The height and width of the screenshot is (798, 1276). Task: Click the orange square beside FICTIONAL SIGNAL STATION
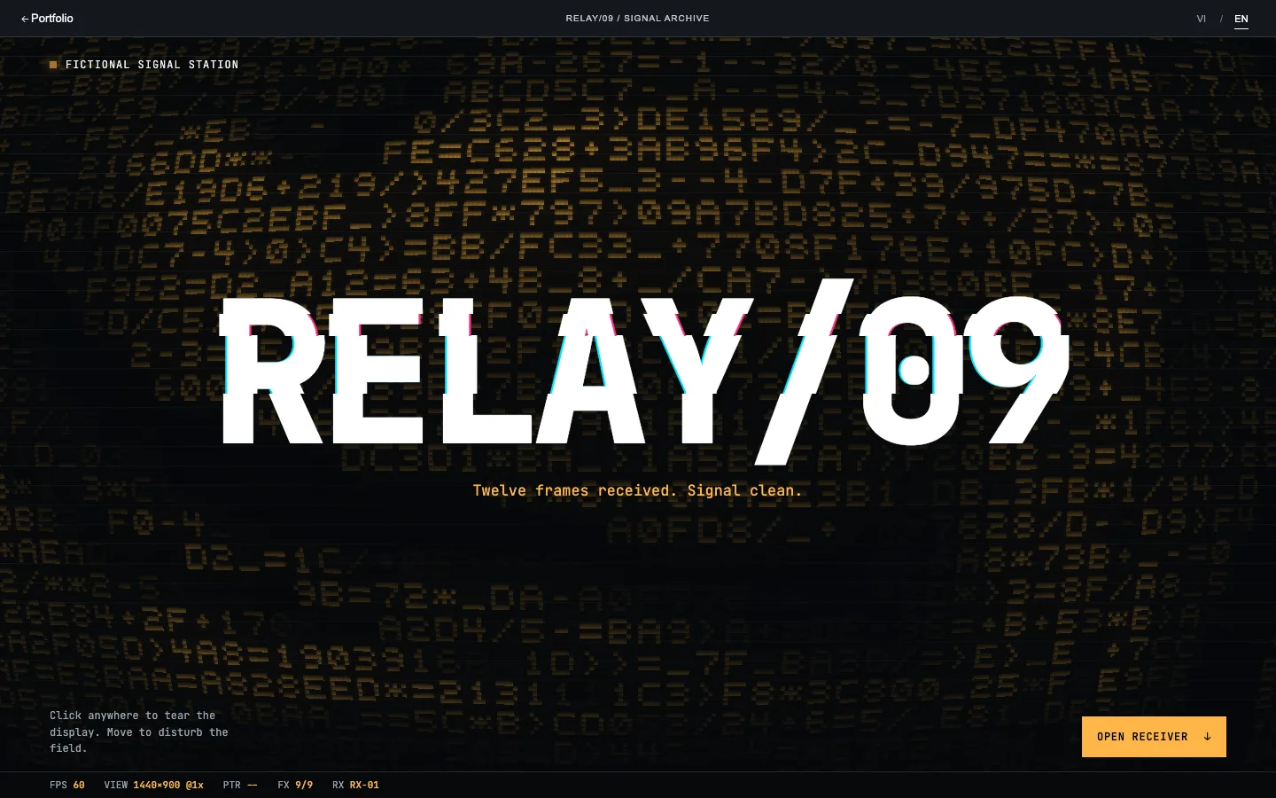(x=53, y=65)
